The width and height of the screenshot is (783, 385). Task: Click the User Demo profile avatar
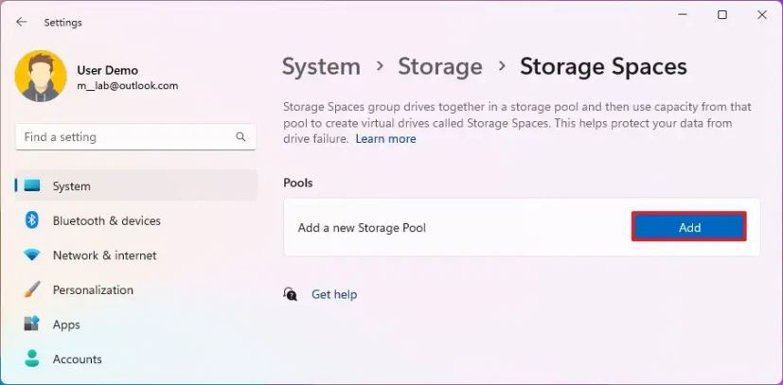pyautogui.click(x=40, y=77)
